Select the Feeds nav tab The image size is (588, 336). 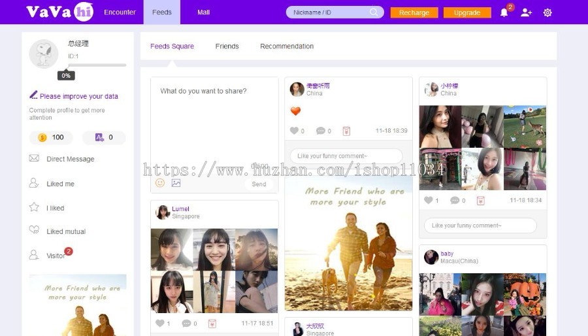click(162, 12)
